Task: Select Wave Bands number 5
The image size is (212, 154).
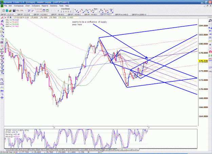Action: point(68,11)
